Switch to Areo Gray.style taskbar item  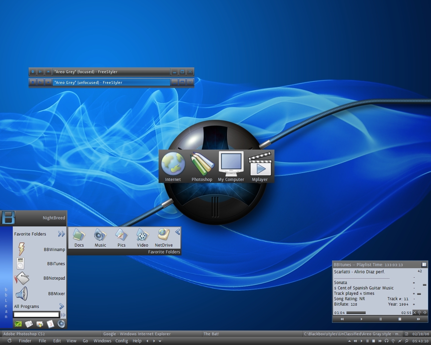pos(352,334)
